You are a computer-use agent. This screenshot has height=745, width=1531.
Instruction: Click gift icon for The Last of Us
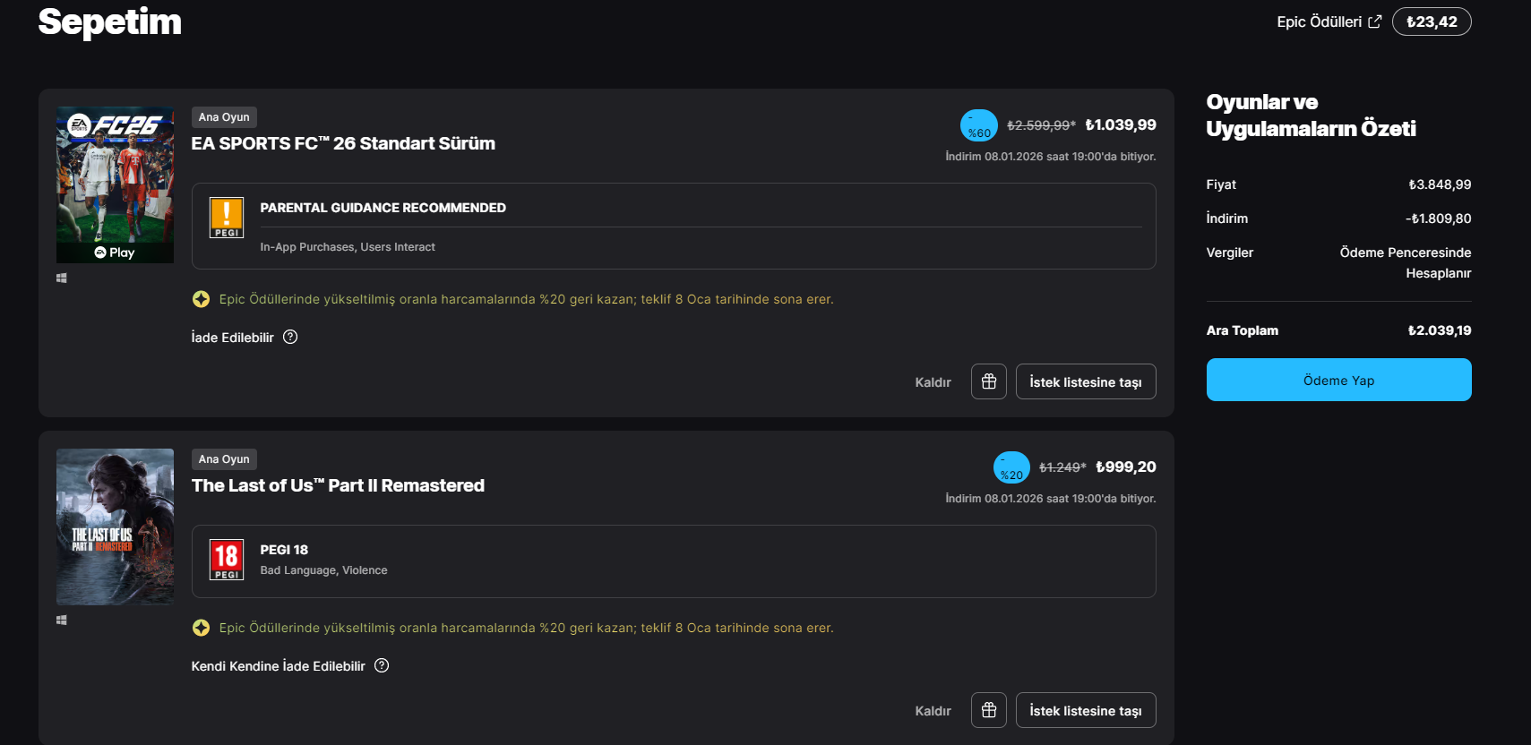coord(989,710)
